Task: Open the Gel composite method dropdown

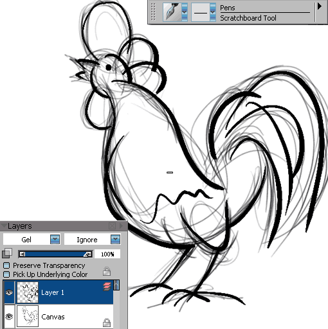Action: [x=55, y=239]
